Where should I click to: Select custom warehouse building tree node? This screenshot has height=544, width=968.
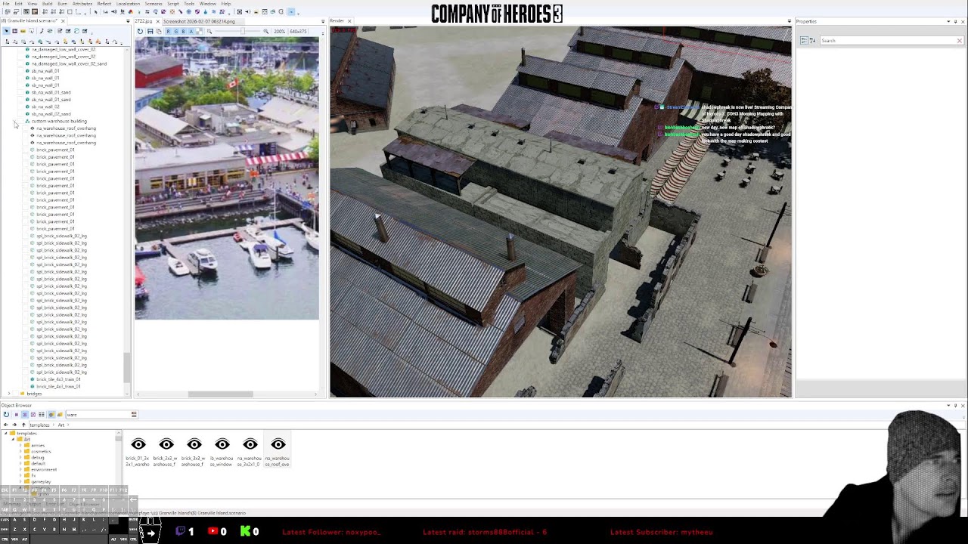[x=60, y=121]
